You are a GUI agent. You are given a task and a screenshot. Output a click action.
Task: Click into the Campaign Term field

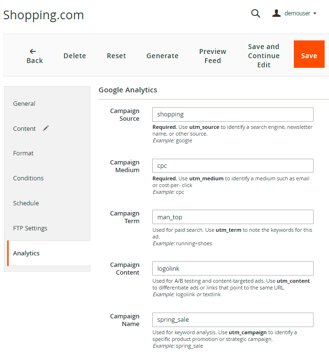(x=233, y=217)
